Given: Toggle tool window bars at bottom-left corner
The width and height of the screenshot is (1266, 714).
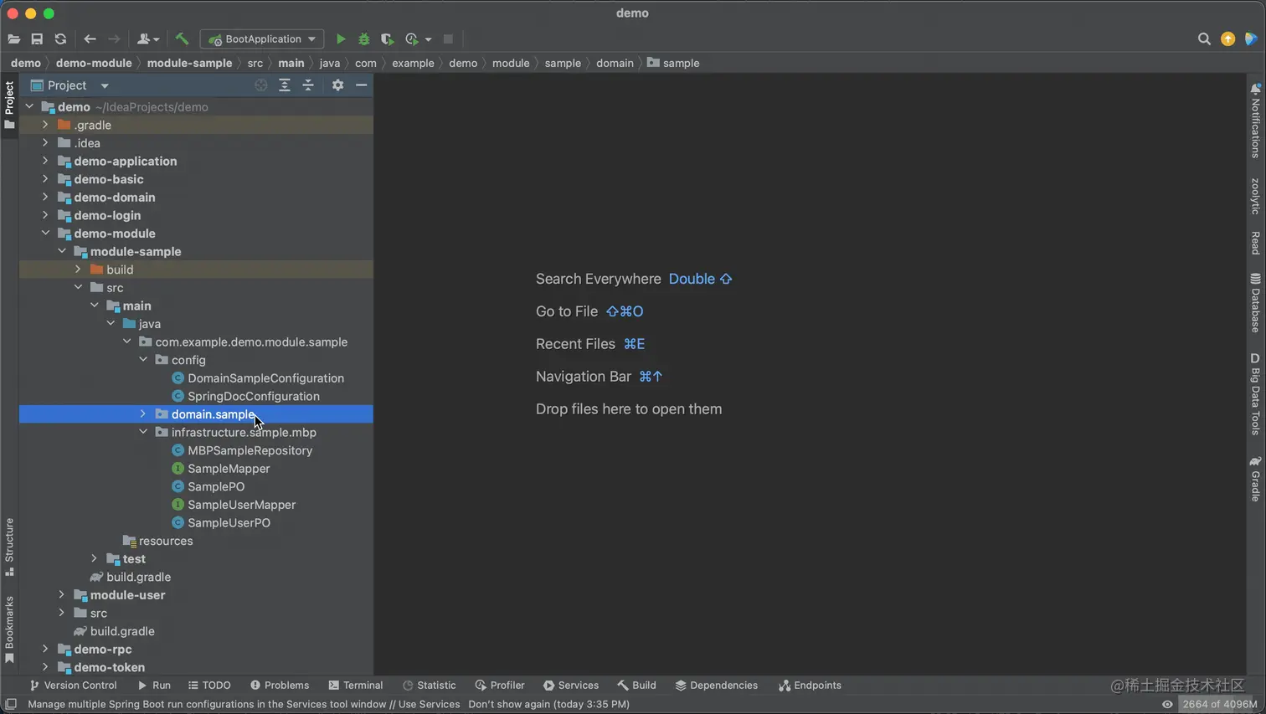Looking at the screenshot, I should (11, 704).
